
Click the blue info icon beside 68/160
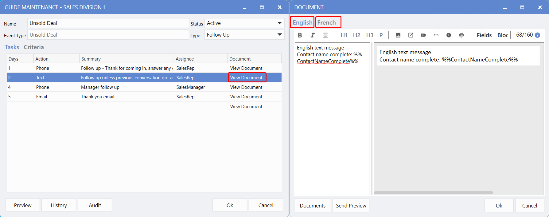[537, 35]
